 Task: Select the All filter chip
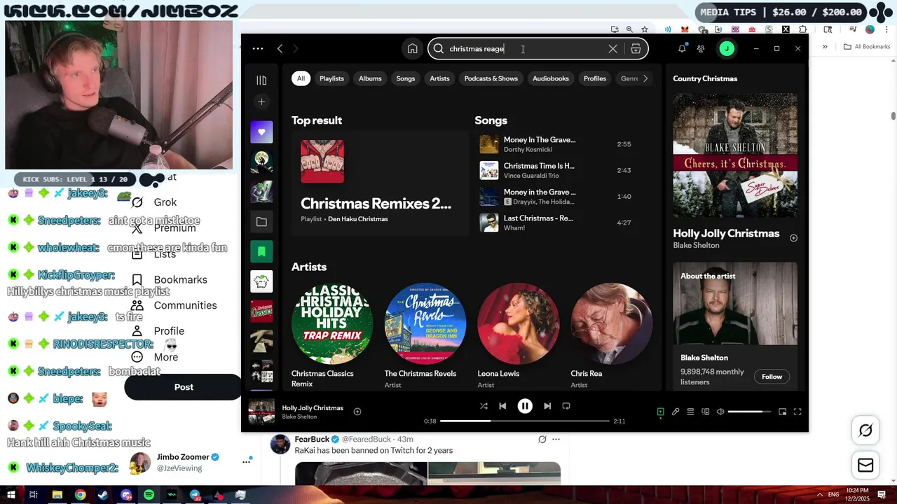pyautogui.click(x=301, y=78)
